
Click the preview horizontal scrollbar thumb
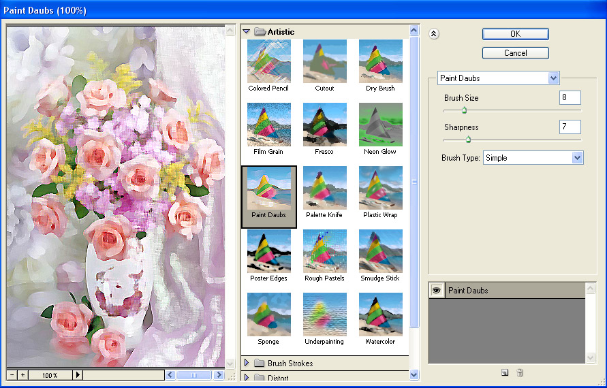click(194, 375)
